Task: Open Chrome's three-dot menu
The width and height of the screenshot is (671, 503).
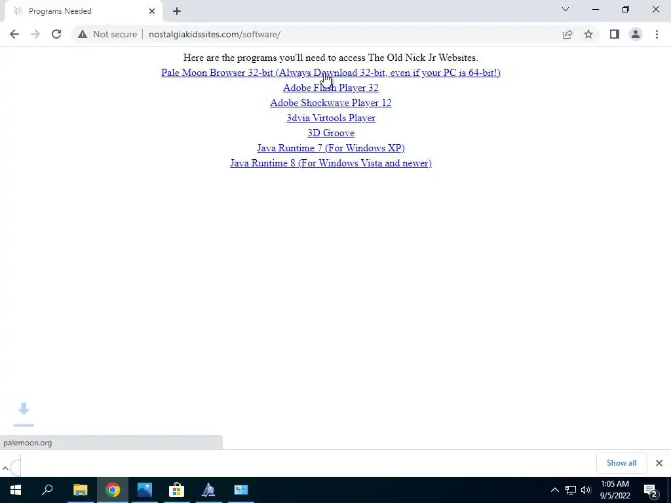Action: tap(657, 34)
